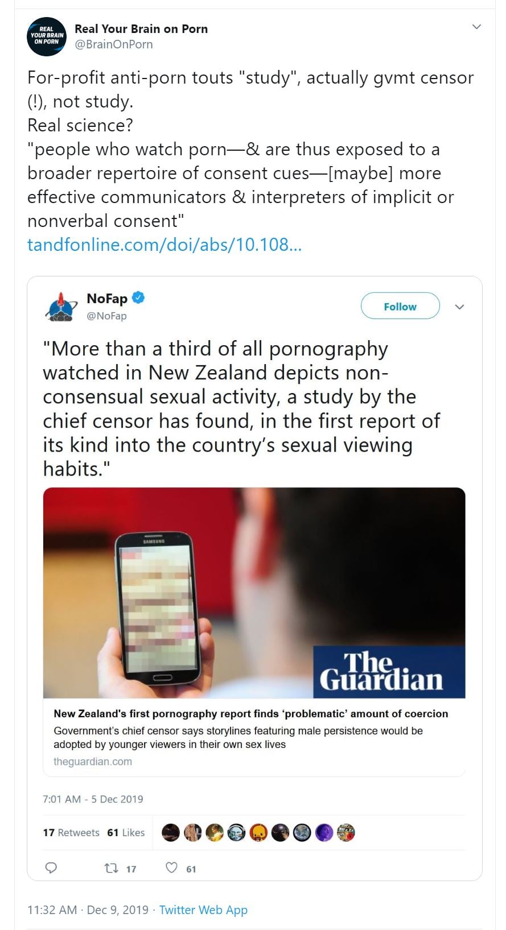Viewport: 506px width, 930px height.
Task: Click the first liker's avatar in the row
Action: click(171, 833)
